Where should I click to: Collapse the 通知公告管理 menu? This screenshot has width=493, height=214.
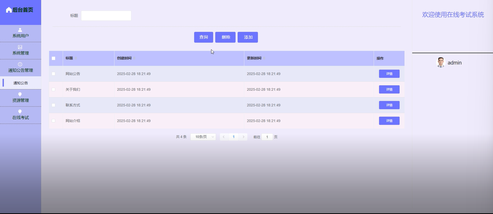20,68
